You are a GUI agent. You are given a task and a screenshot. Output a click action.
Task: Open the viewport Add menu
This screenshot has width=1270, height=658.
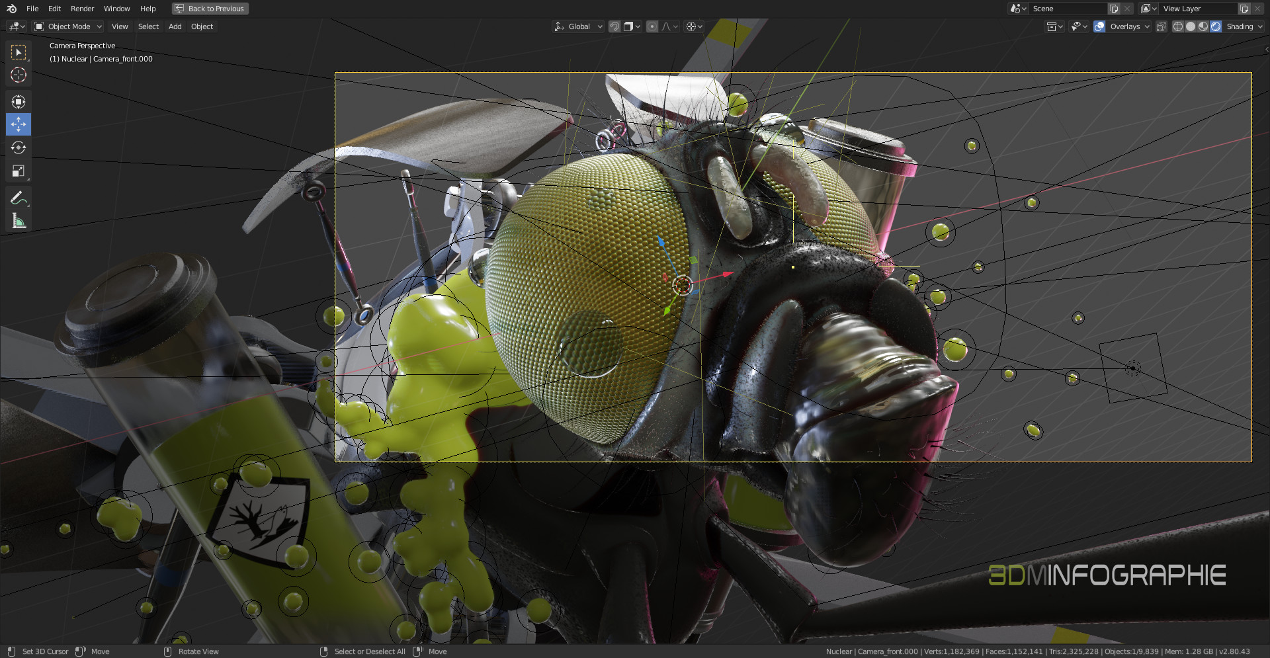(175, 26)
